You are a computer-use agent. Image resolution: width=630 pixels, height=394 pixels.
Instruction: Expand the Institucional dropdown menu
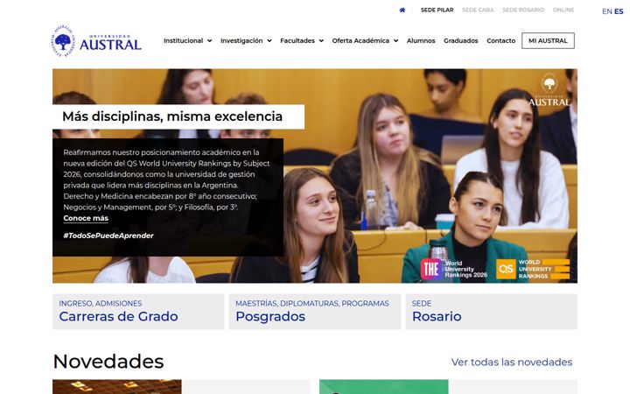pos(187,40)
